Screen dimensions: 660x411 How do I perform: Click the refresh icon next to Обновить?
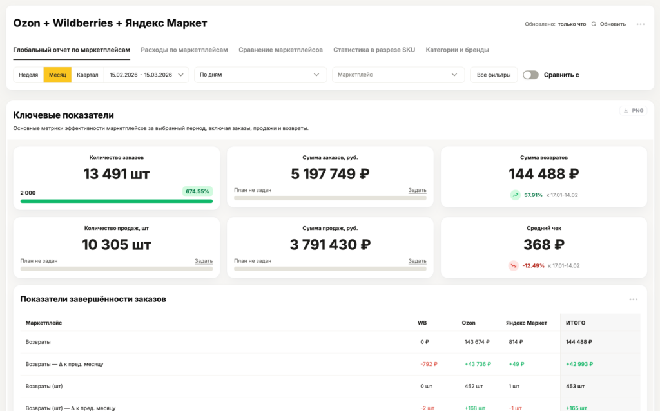point(594,24)
